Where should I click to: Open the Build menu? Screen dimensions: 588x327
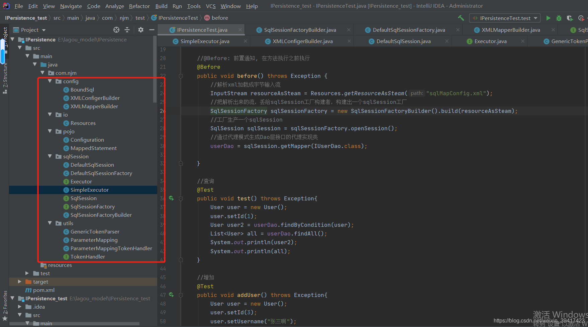[x=161, y=6]
